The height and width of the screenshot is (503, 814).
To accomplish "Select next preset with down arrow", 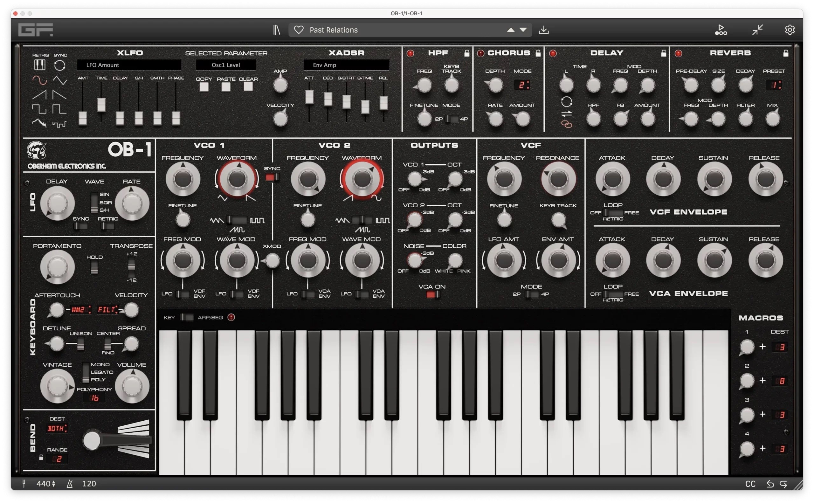I will click(523, 30).
